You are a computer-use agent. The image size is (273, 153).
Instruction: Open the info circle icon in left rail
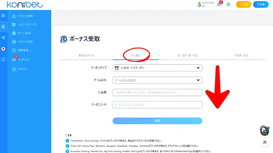tap(3, 60)
